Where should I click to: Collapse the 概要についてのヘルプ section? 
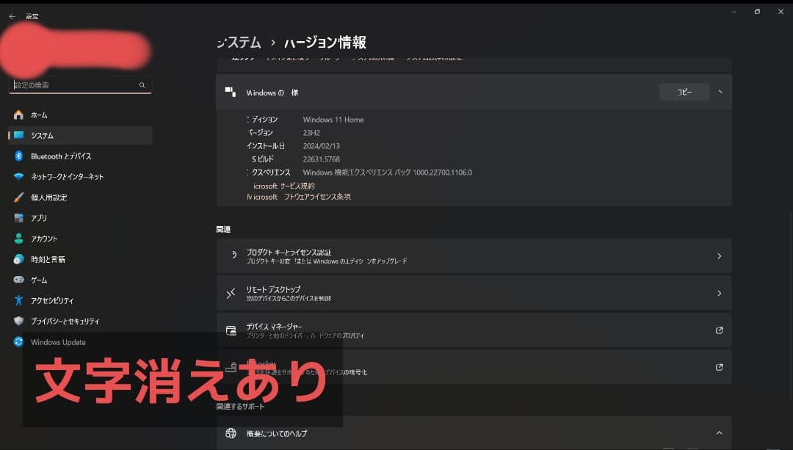pos(719,432)
